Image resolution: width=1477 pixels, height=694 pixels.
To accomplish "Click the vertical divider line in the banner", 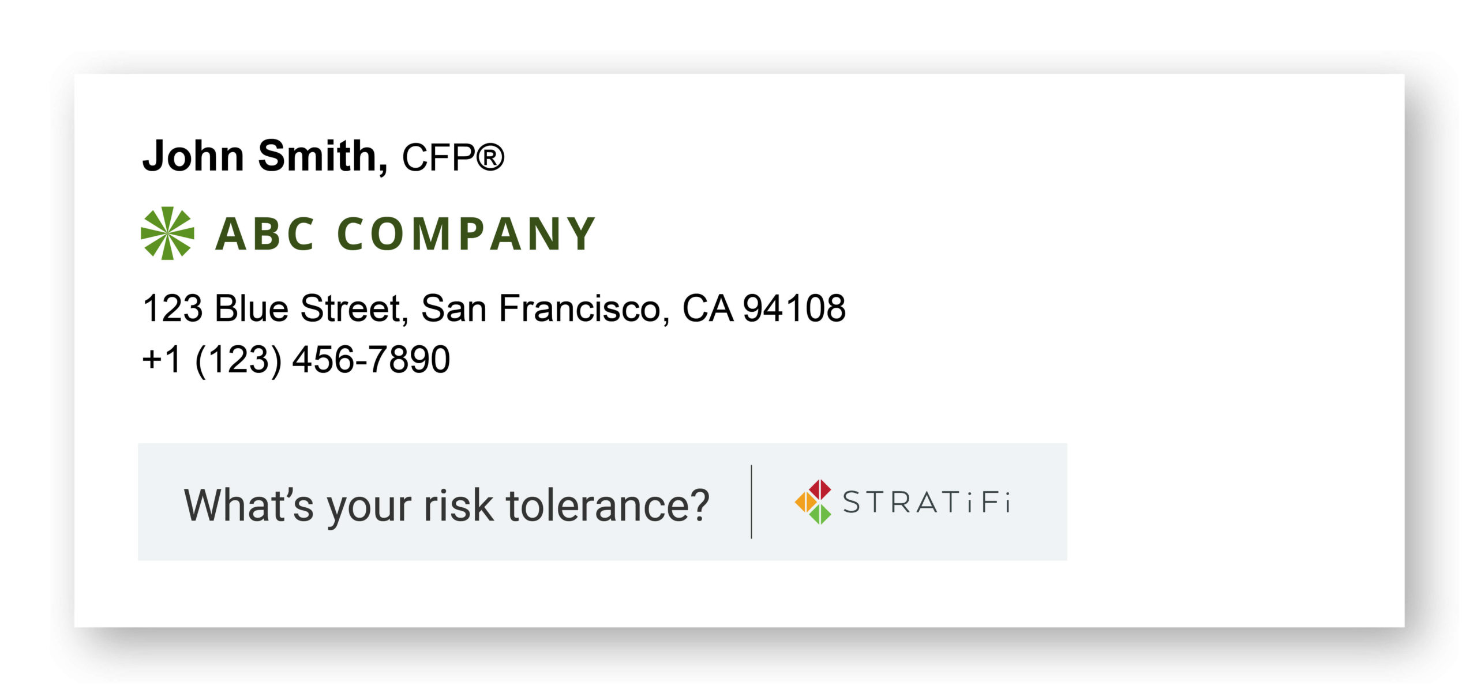I will 751,502.
